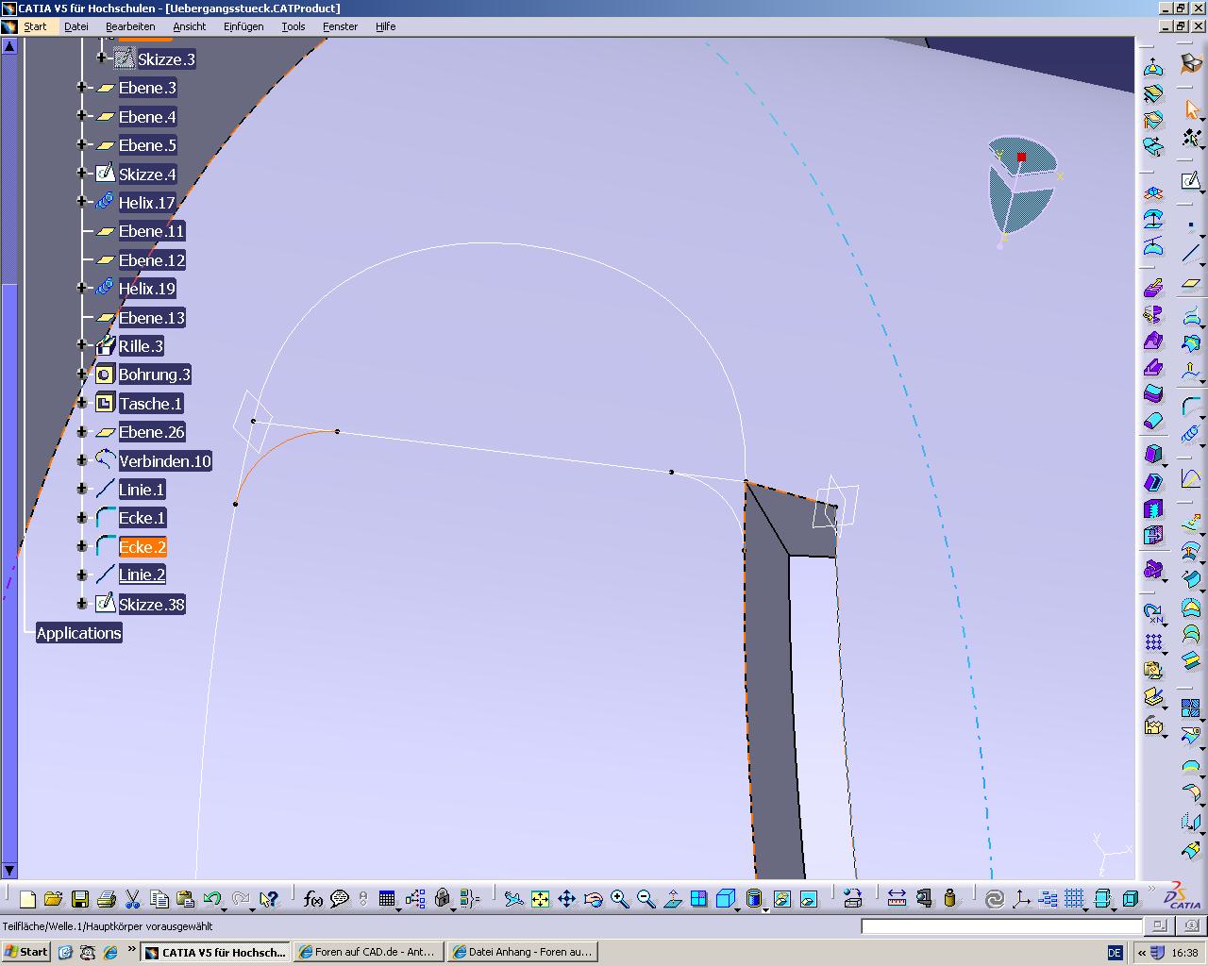
Task: Expand the Skizze.4 tree node
Action: (81, 174)
